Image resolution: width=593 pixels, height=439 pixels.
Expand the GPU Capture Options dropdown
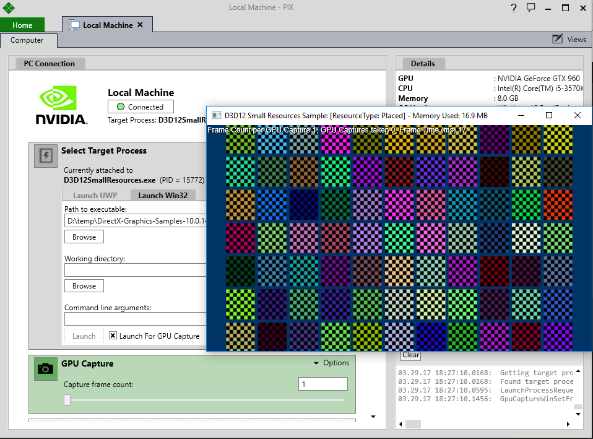pyautogui.click(x=332, y=363)
